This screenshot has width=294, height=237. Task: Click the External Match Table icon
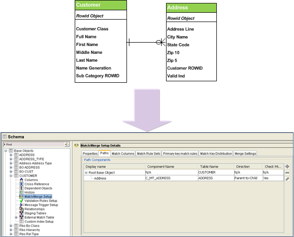click(x=21, y=217)
